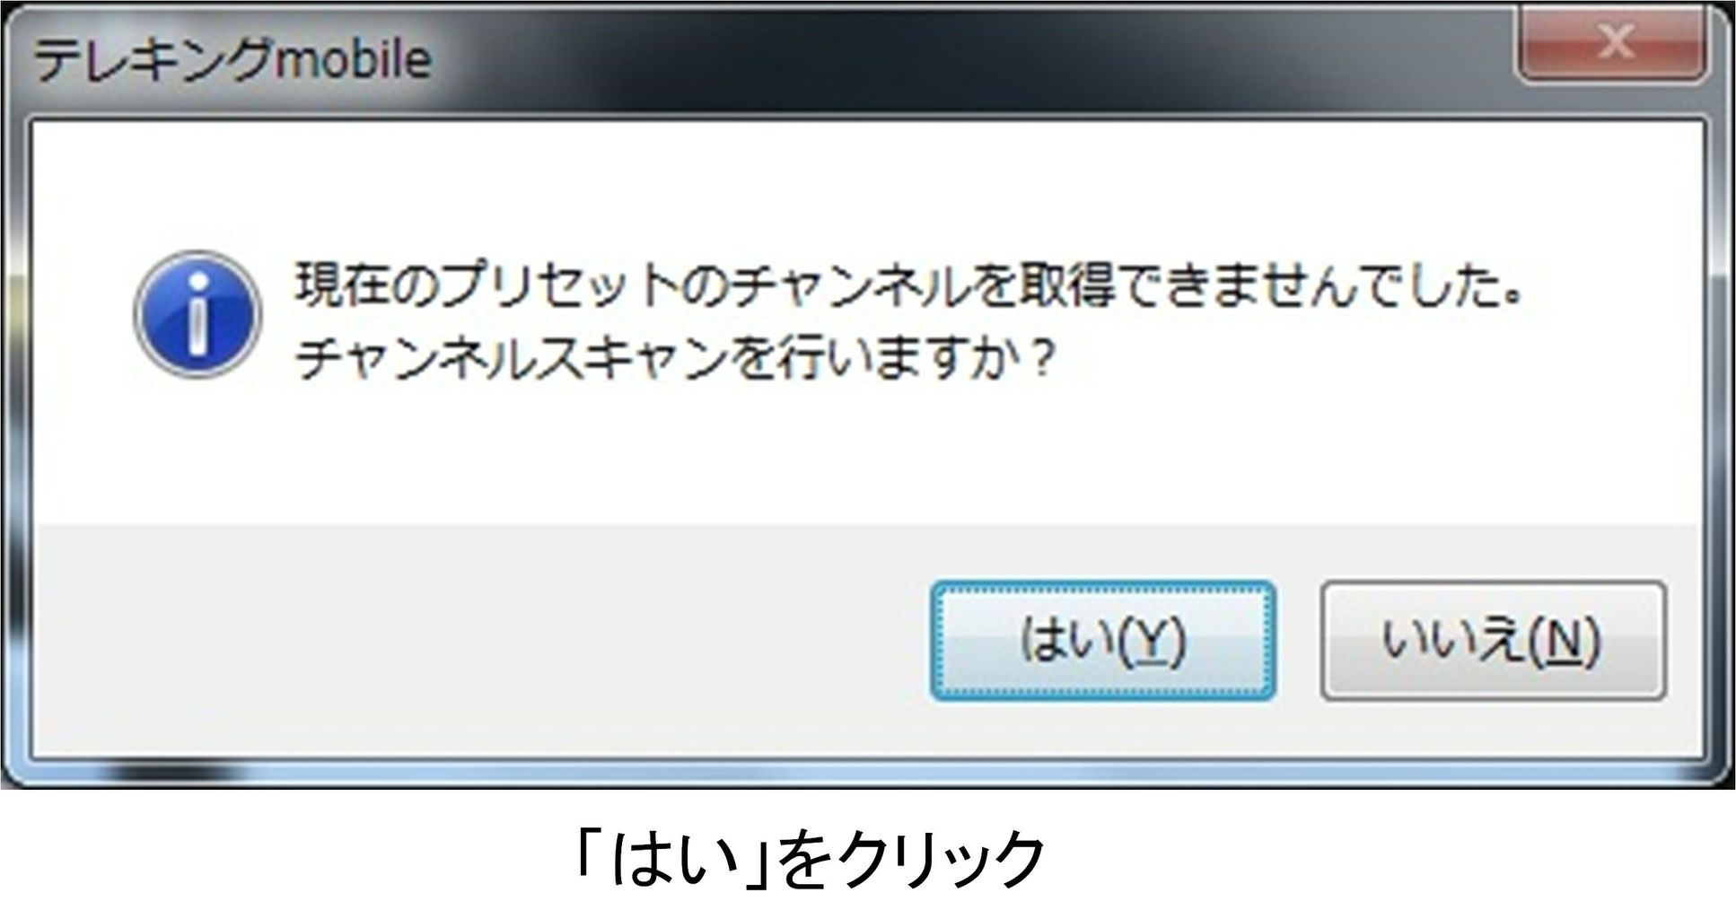1736x919 pixels.
Task: Click the 「はい」 text in the caption below
Action: click(x=675, y=860)
